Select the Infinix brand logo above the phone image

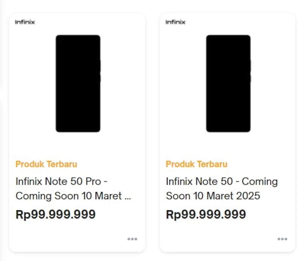click(25, 22)
